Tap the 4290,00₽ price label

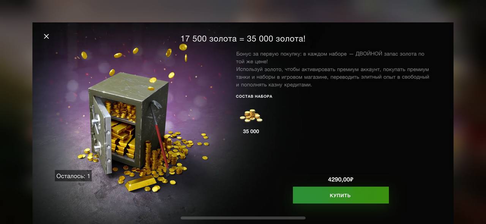[x=341, y=180]
